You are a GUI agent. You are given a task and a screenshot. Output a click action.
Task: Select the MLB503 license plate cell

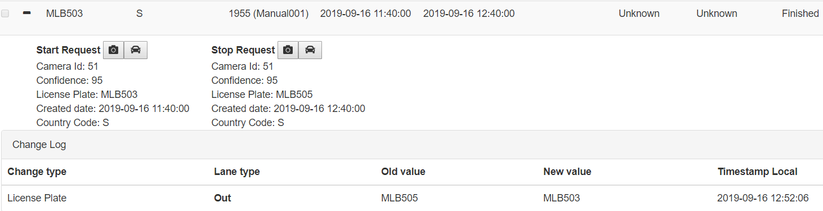tap(64, 14)
